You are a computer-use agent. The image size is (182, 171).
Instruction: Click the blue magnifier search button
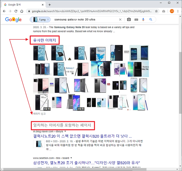coord(151,19)
